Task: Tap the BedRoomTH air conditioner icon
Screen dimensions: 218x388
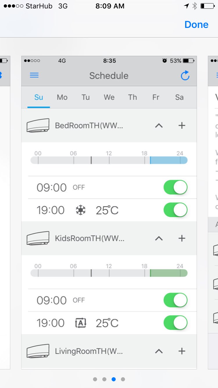Action: tap(38, 126)
